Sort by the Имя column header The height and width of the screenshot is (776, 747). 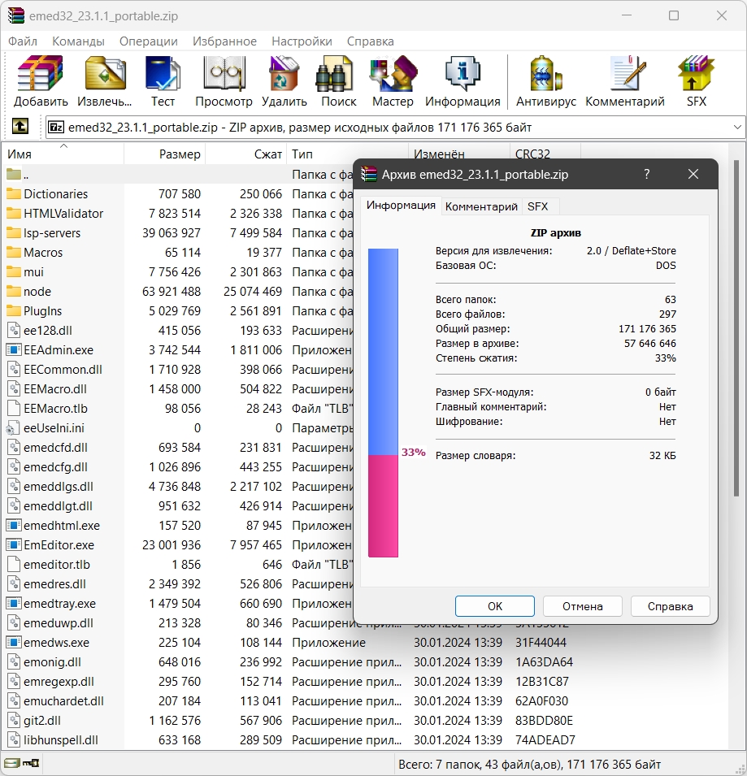(63, 154)
